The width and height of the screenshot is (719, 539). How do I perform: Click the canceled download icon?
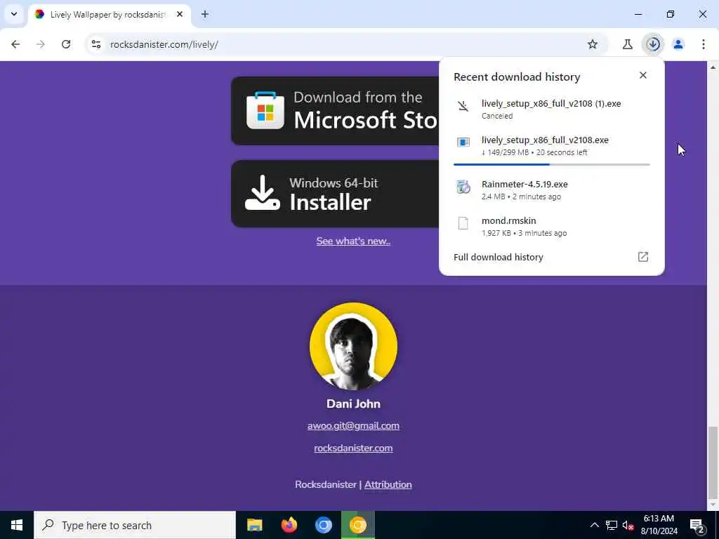(463, 107)
